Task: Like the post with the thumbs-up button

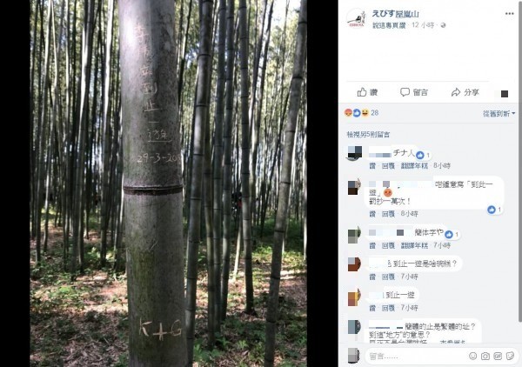Action: pos(367,92)
